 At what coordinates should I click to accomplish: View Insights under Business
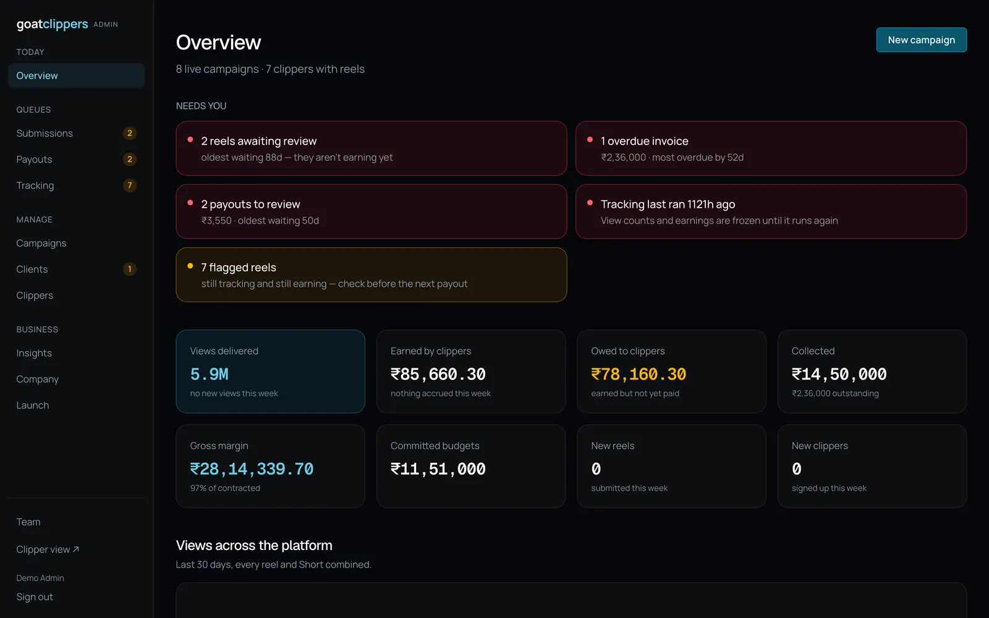coord(77,353)
